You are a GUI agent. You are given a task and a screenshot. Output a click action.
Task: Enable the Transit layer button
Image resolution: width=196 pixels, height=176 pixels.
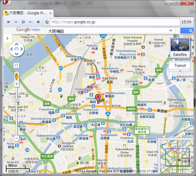tap(180, 66)
